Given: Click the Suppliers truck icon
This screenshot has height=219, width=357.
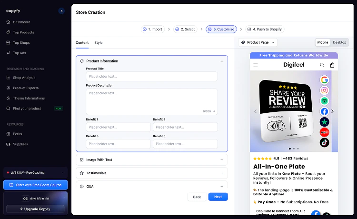Looking at the screenshot, I should click(x=8, y=144).
